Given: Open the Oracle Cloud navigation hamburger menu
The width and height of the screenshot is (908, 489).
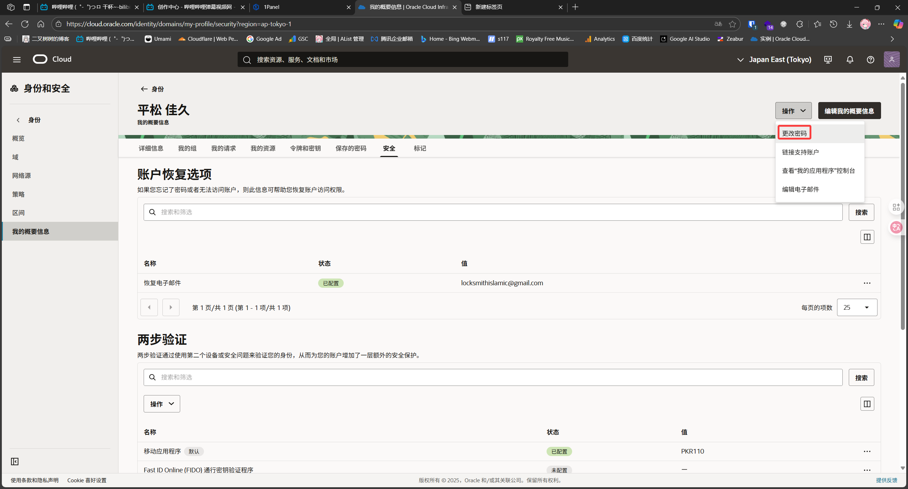Looking at the screenshot, I should pyautogui.click(x=17, y=60).
